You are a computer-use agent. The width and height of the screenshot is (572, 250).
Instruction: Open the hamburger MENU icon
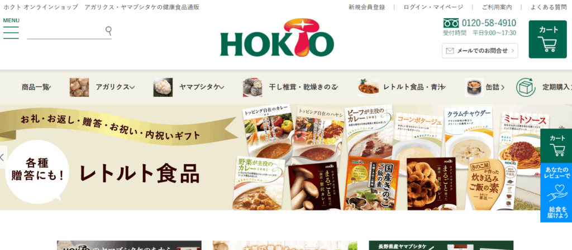click(x=11, y=29)
